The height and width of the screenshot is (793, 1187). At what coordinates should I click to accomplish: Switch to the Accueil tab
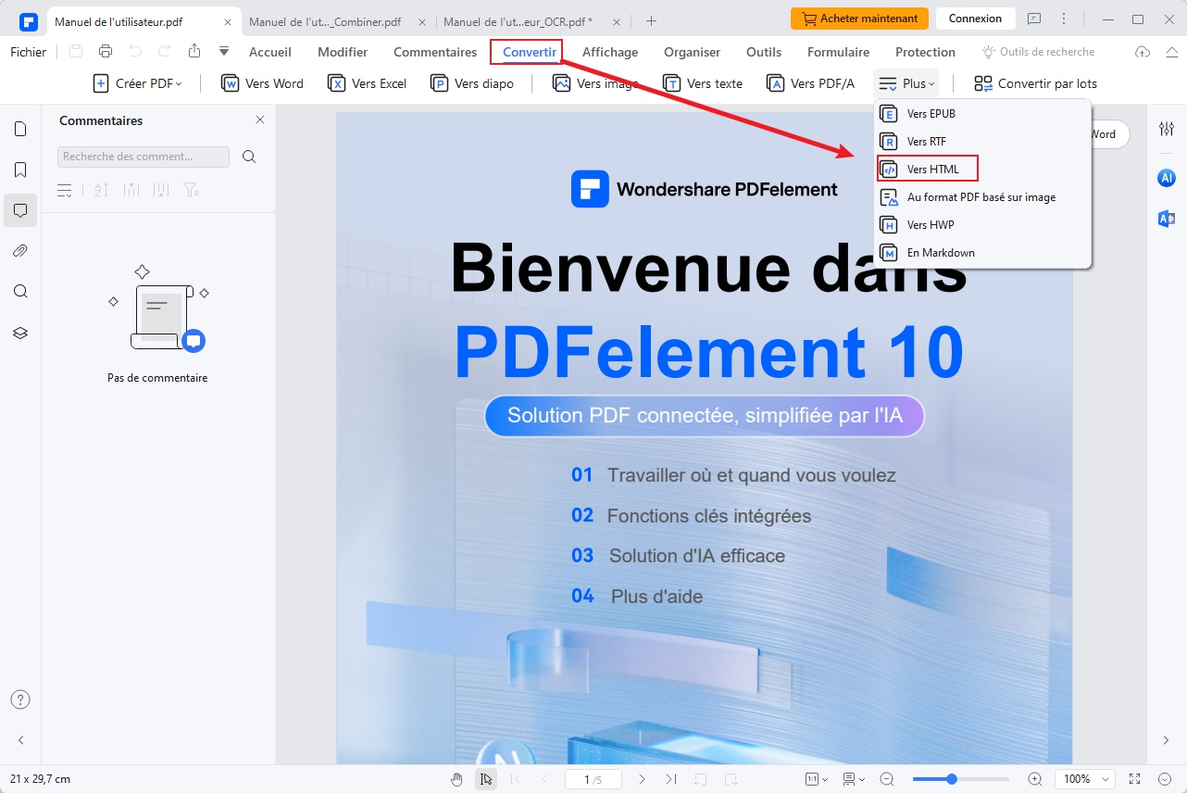click(x=270, y=52)
